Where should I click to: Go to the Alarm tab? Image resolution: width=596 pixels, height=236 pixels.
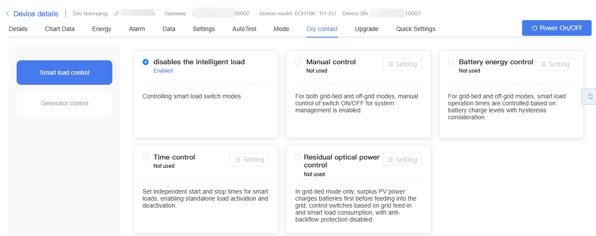tap(137, 29)
